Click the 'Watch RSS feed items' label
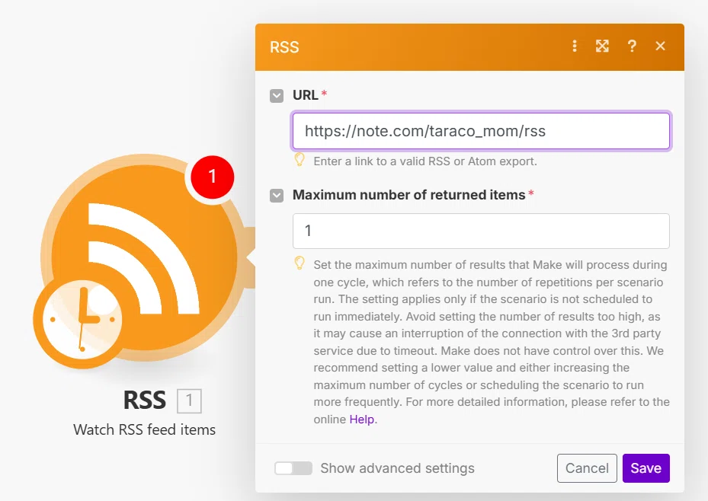This screenshot has height=501, width=708. 145,429
